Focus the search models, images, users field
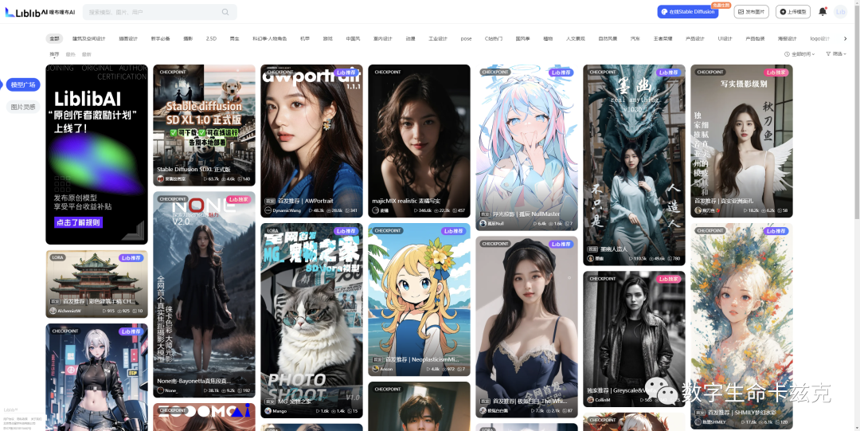860x431 pixels. click(160, 12)
